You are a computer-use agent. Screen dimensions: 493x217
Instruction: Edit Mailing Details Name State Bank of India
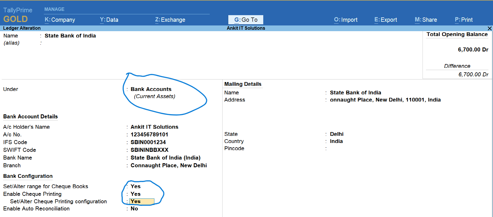(x=355, y=93)
